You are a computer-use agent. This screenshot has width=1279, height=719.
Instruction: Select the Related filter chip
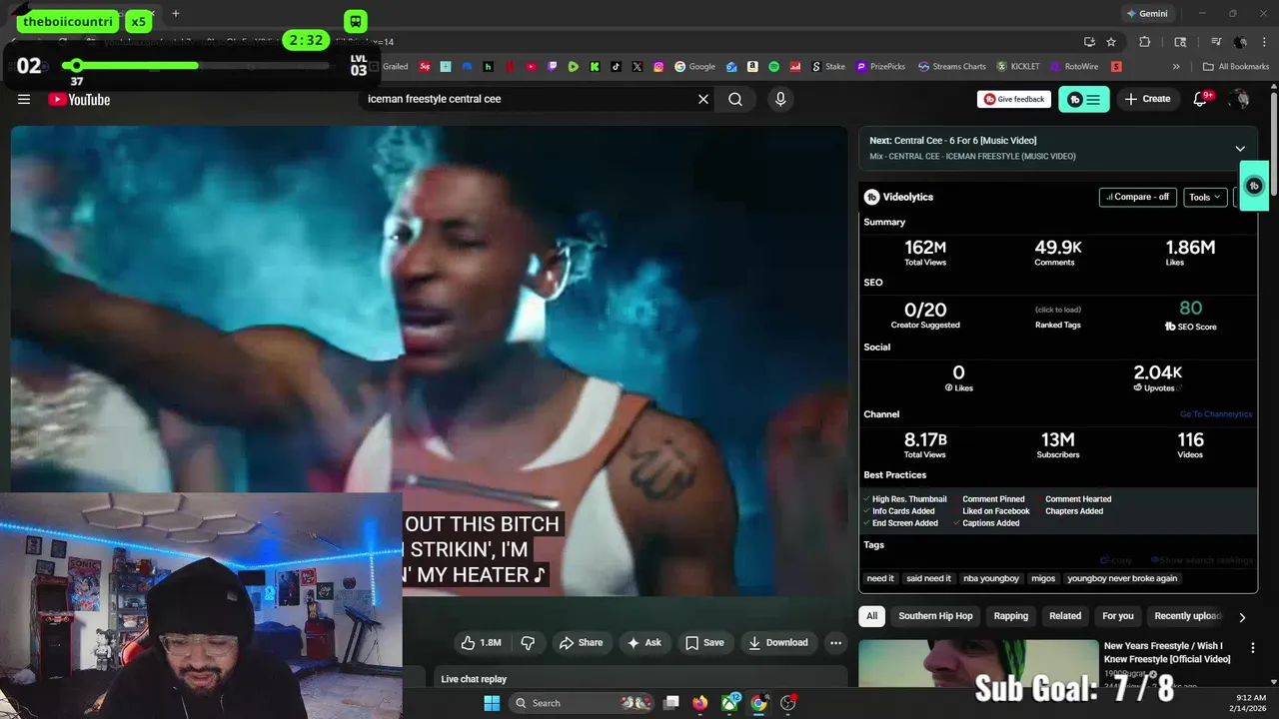click(1065, 616)
